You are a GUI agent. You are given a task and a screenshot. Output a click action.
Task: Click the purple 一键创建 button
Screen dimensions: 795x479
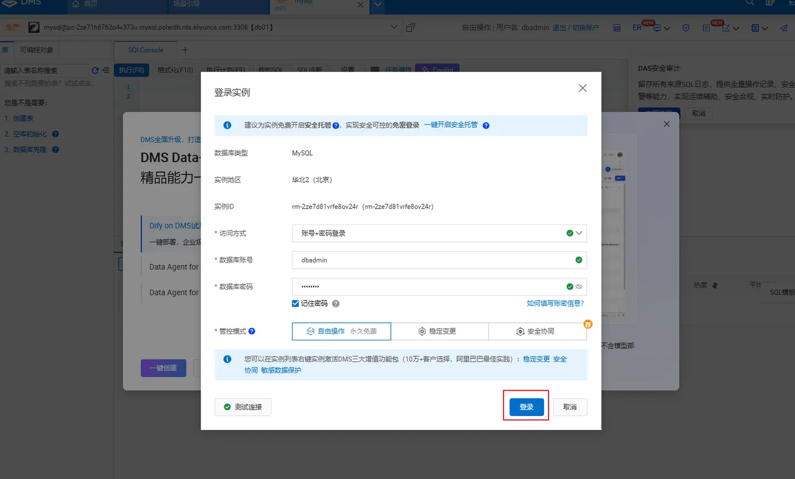163,368
